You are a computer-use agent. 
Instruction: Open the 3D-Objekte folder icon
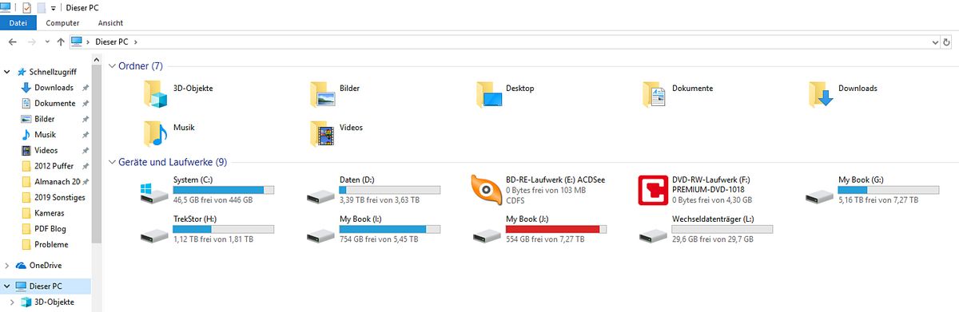pos(155,93)
